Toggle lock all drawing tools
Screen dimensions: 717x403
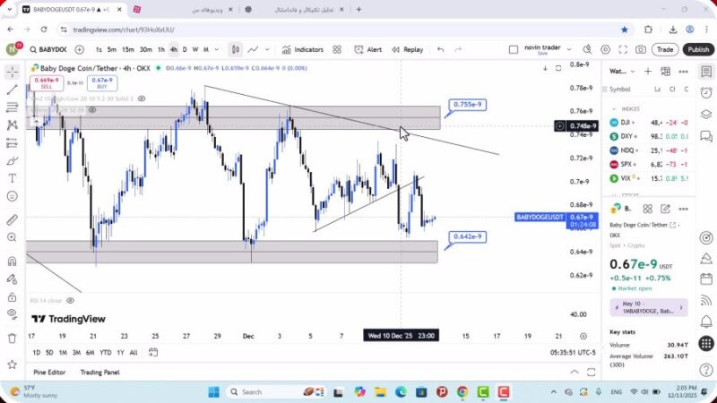[x=13, y=296]
